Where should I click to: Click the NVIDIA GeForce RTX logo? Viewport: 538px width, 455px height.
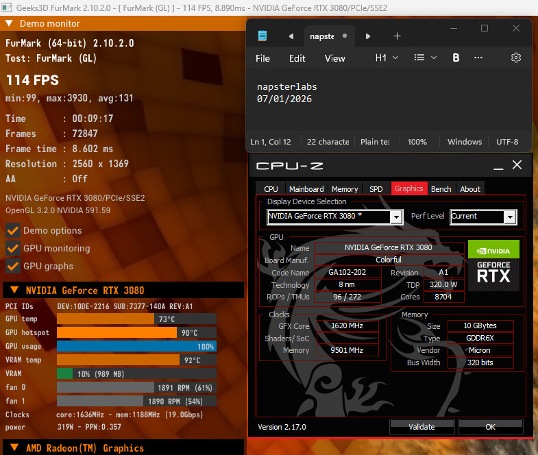tap(493, 264)
